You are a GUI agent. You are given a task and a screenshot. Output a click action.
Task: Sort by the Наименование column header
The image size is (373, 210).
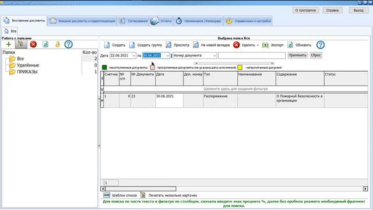(256, 79)
